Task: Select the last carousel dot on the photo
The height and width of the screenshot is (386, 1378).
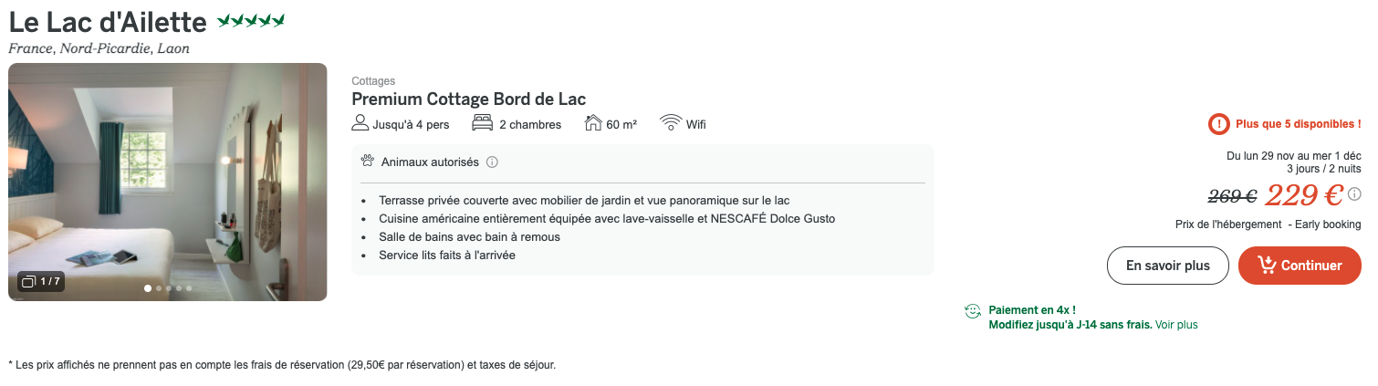Action: 189,288
